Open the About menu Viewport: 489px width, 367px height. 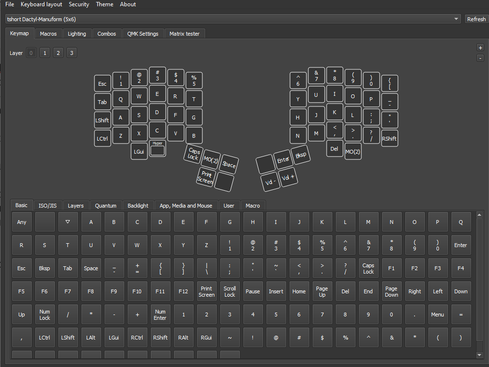(128, 4)
